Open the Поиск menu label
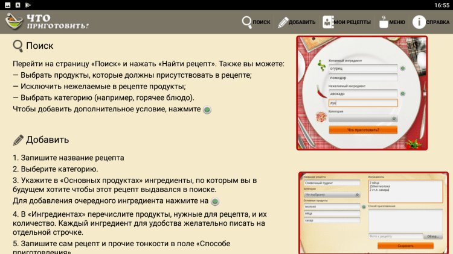 262,22
